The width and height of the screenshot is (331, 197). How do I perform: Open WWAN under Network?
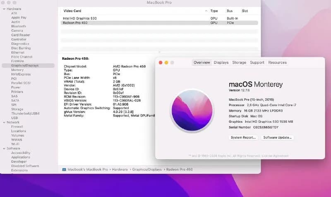(x=17, y=140)
